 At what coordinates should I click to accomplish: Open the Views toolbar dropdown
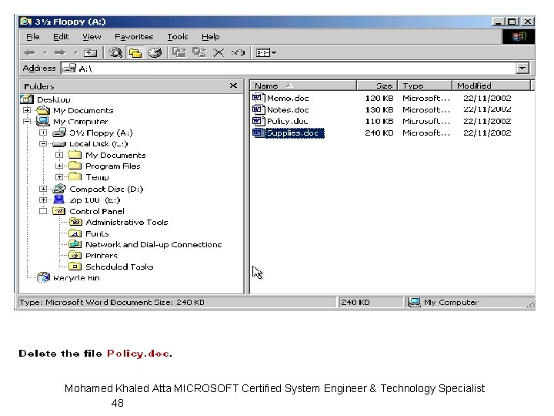(266, 52)
